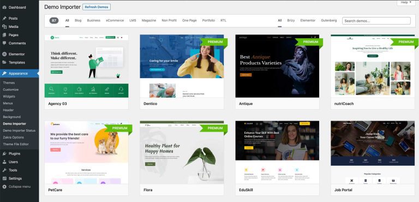419x202 pixels.
Task: Open the Customize submenu link
Action: [x=11, y=90]
